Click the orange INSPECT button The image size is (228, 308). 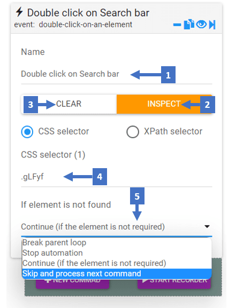point(164,104)
